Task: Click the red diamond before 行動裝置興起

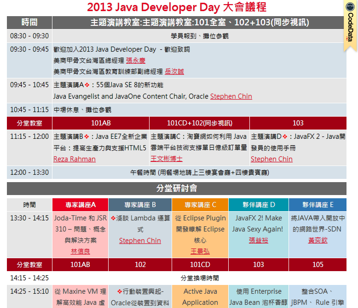Action: point(120,291)
